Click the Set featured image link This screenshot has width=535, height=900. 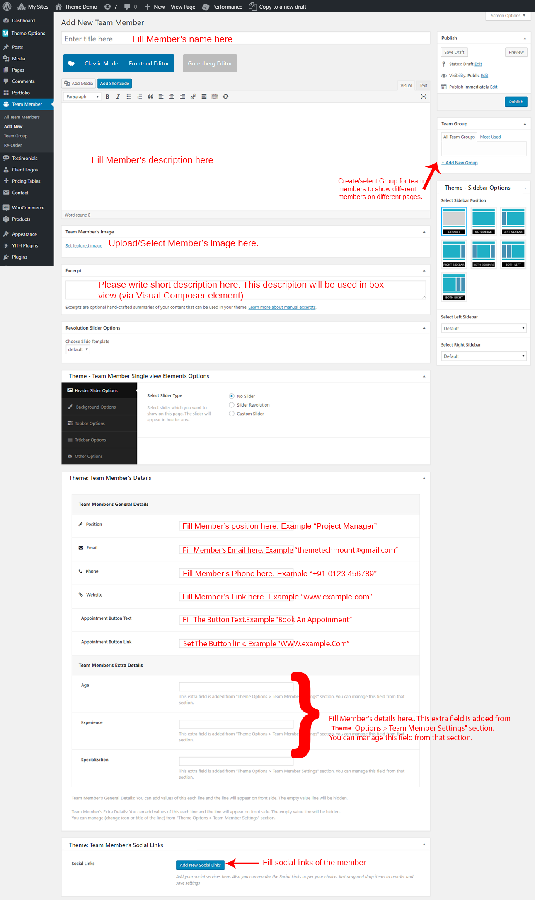pos(84,246)
